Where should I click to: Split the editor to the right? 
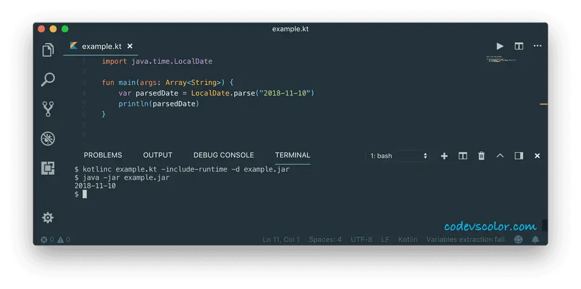[x=519, y=47]
